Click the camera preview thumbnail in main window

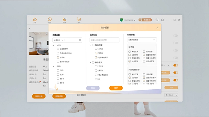[39, 43]
